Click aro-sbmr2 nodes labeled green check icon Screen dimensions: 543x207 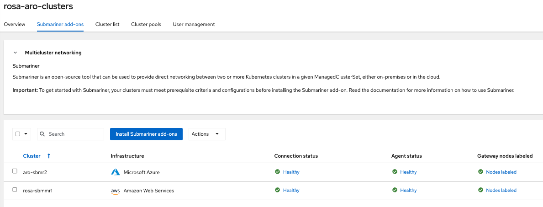tap(480, 172)
